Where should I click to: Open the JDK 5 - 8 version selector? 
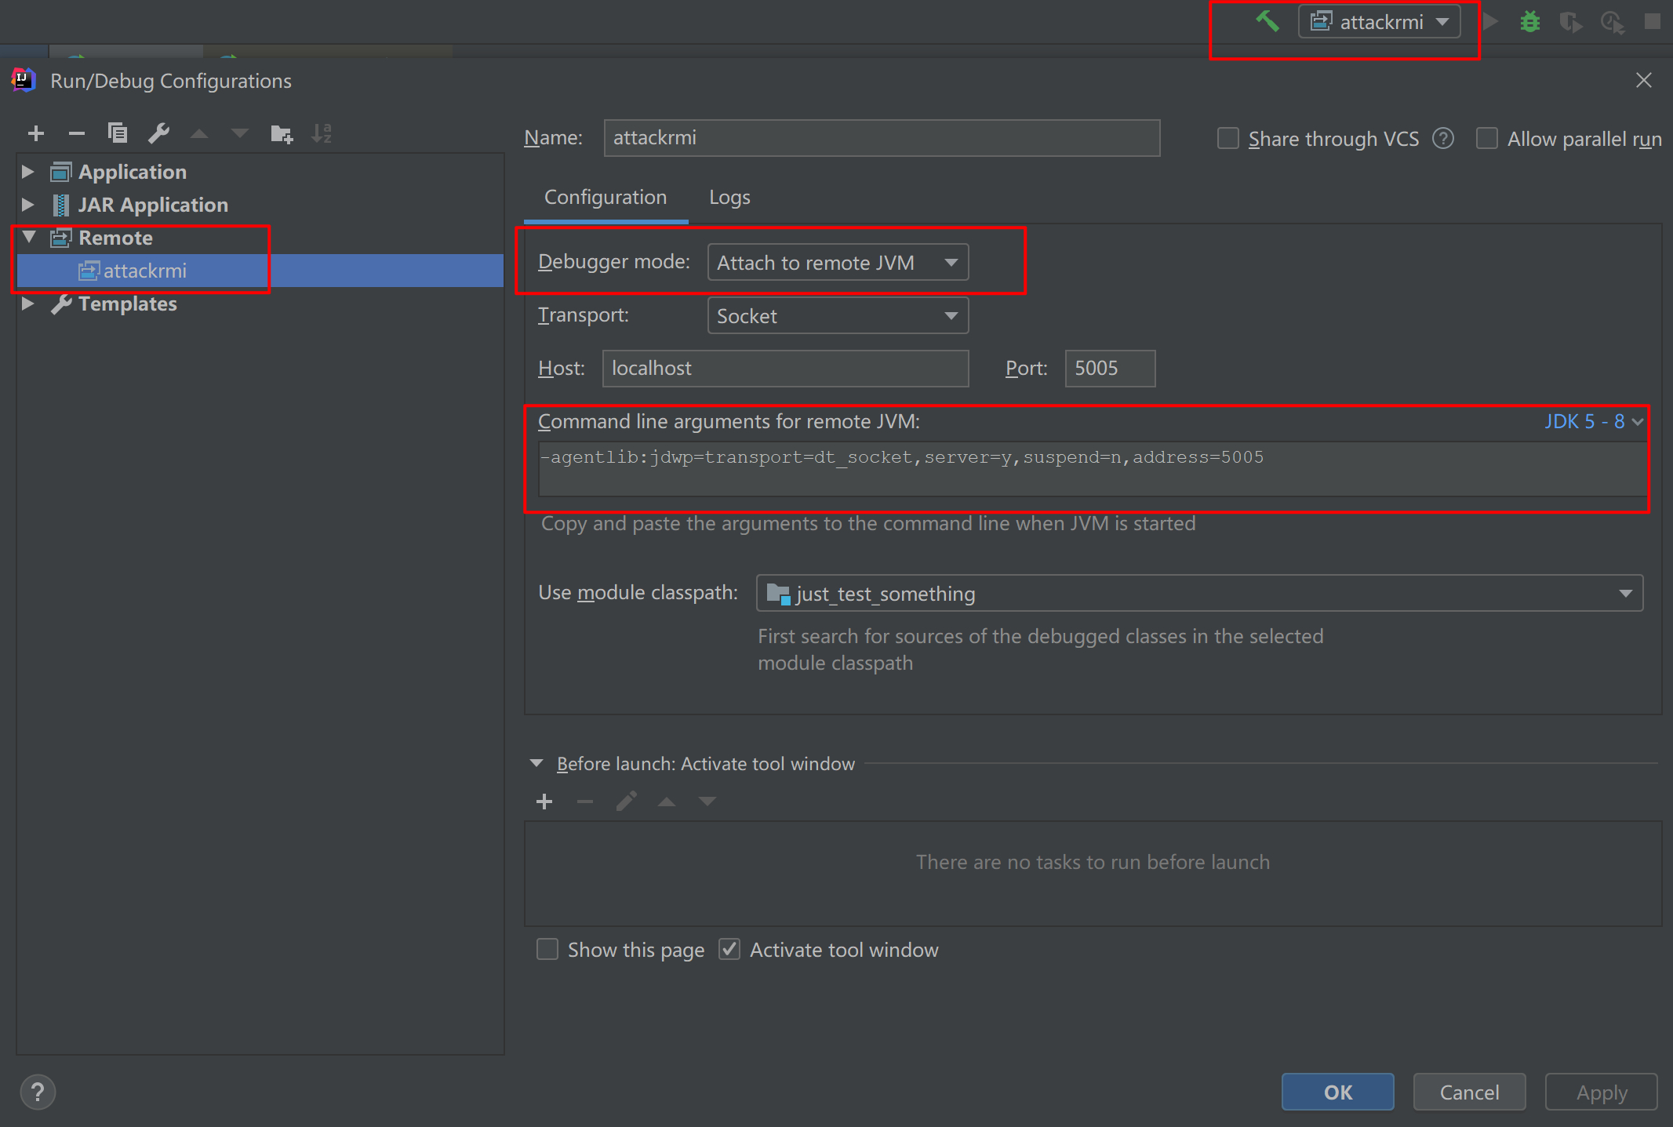(1593, 422)
